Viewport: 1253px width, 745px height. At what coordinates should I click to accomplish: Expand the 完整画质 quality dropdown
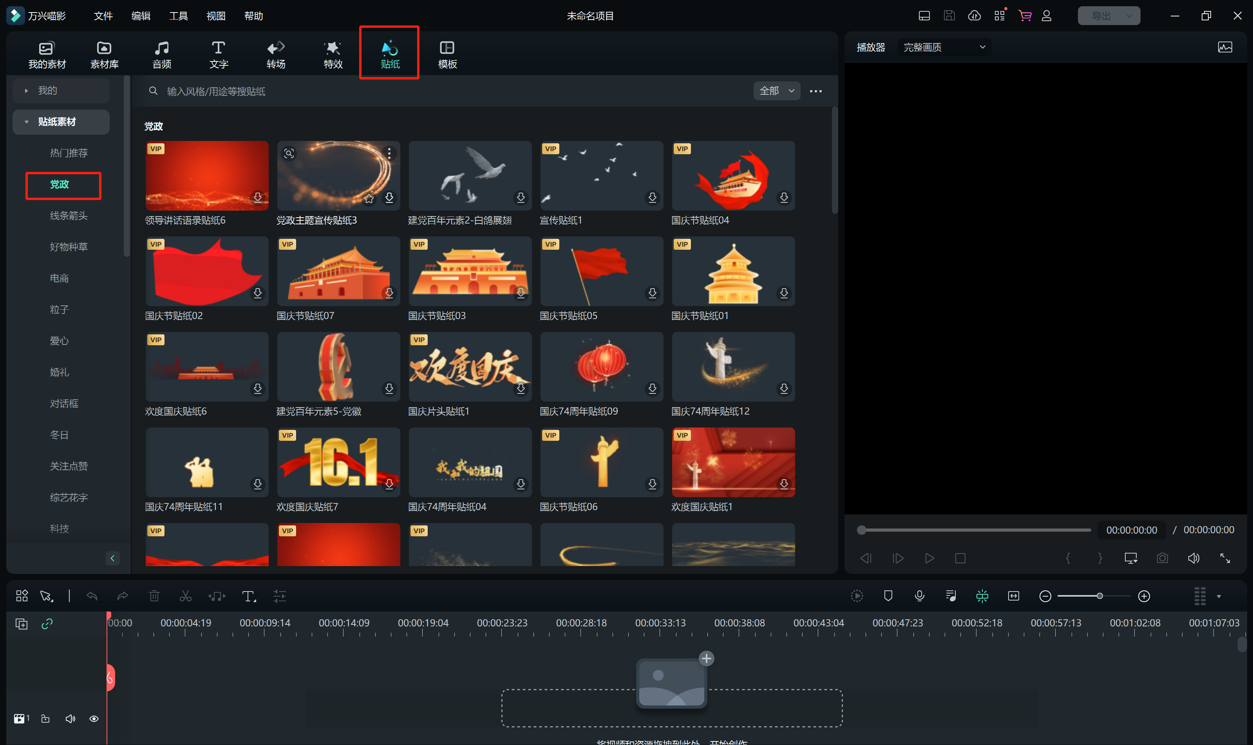tap(944, 47)
